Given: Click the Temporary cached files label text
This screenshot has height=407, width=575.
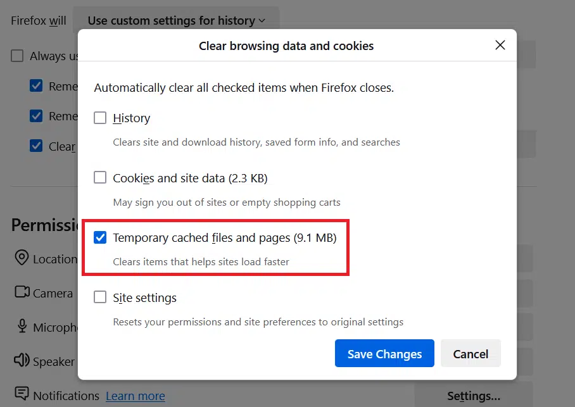Looking at the screenshot, I should (224, 238).
